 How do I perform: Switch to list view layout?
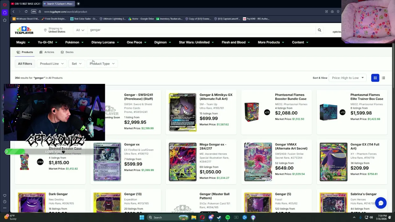click(383, 78)
